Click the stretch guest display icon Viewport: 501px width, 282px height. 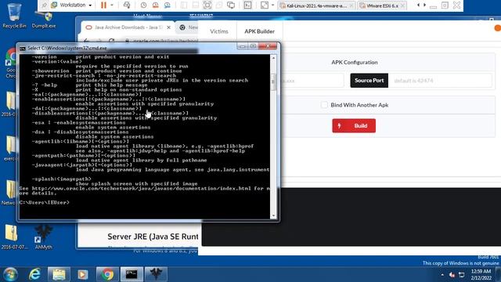[x=265, y=5]
